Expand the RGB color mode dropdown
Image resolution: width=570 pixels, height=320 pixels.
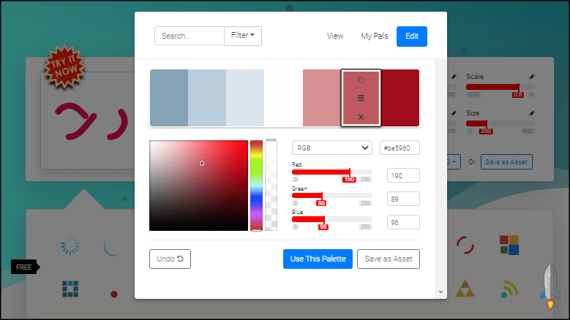click(x=332, y=148)
